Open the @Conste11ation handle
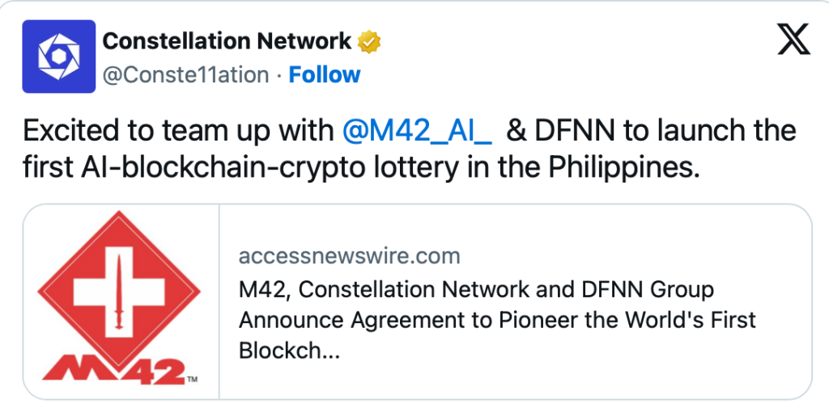829x408 pixels. click(185, 75)
